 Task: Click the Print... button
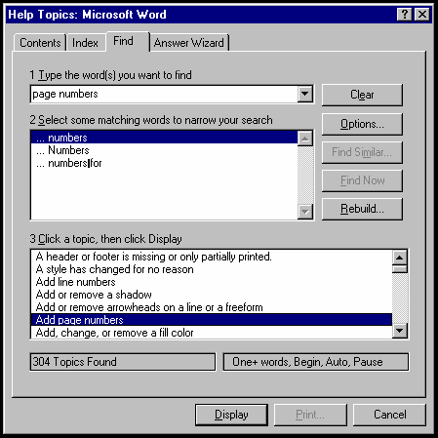click(x=310, y=415)
